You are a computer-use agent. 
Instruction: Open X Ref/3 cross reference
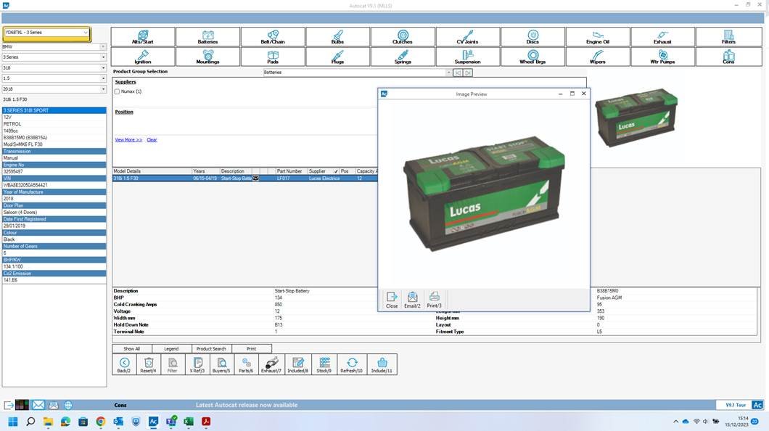point(197,365)
